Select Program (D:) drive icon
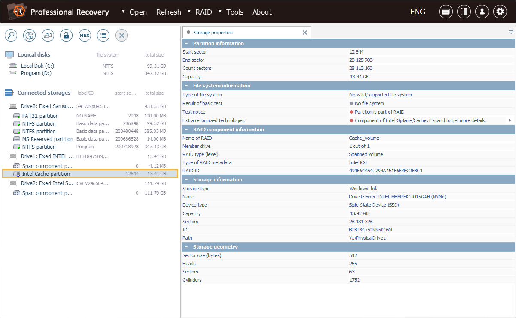This screenshot has width=516, height=318. pos(13,73)
